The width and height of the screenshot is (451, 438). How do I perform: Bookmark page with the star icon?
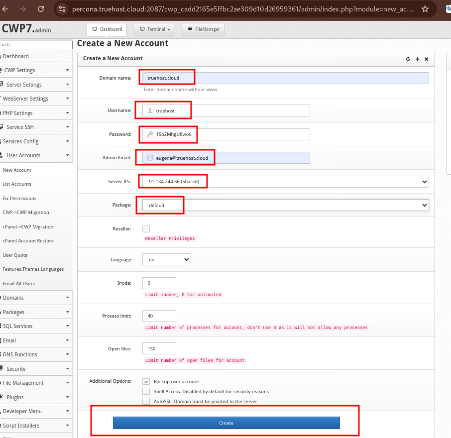tap(425, 9)
